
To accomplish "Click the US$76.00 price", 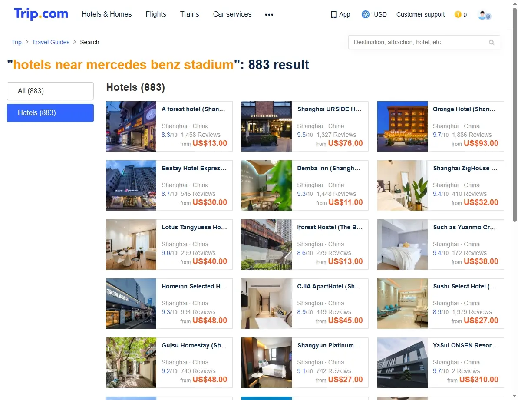I will [x=346, y=143].
